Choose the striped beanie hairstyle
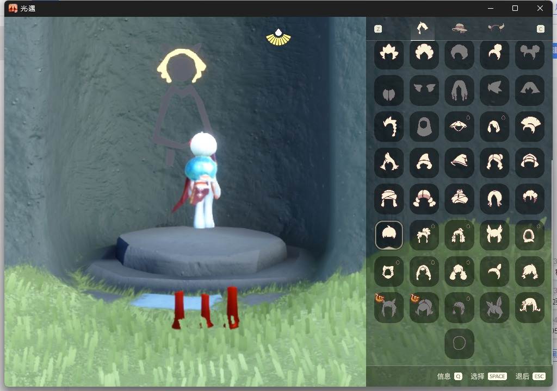This screenshot has height=391, width=557. 530,163
